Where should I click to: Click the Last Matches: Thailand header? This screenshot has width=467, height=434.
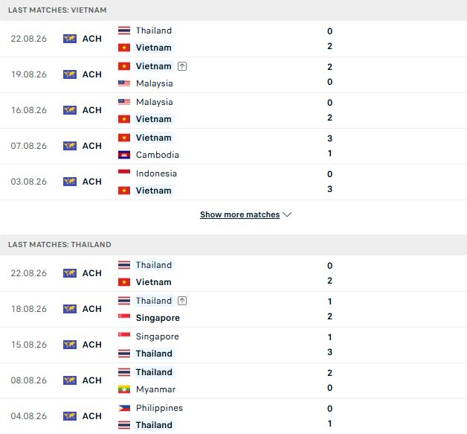point(233,245)
